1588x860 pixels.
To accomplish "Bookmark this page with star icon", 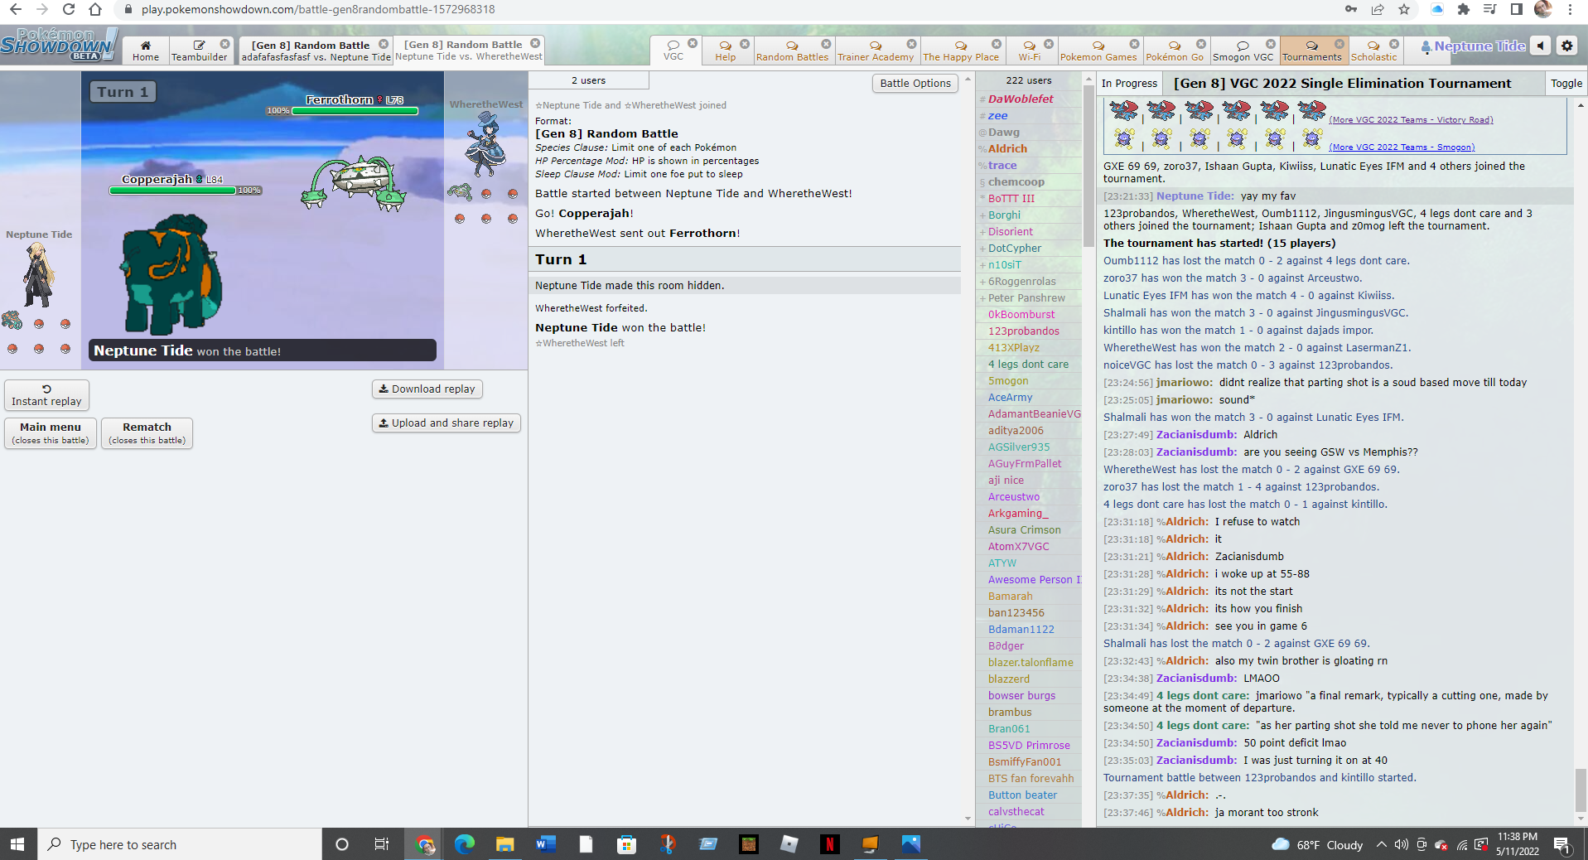I will click(x=1403, y=9).
